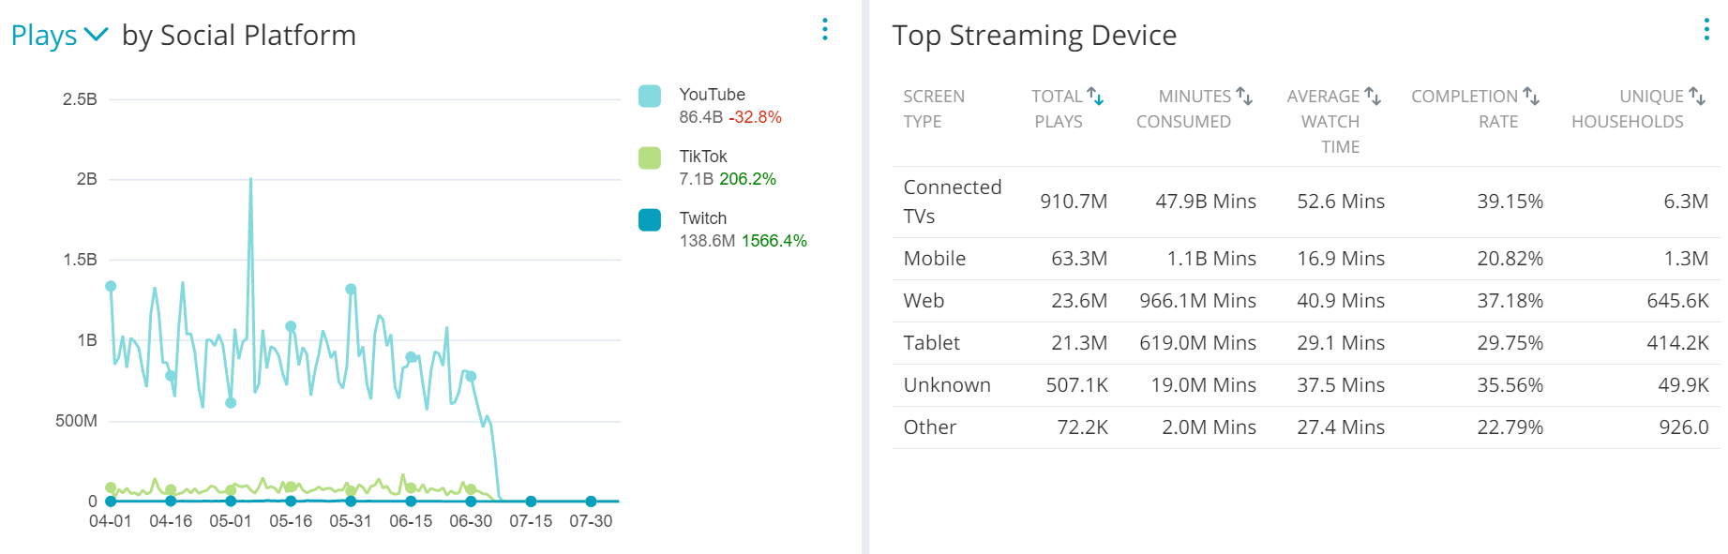
Task: Sort table by Average Watch Time
Action: point(1373,96)
